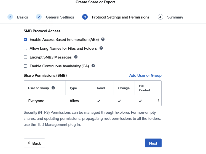206x154 pixels.
Task: Click help icon beside Enable Continuous Availability
Action: [93, 66]
